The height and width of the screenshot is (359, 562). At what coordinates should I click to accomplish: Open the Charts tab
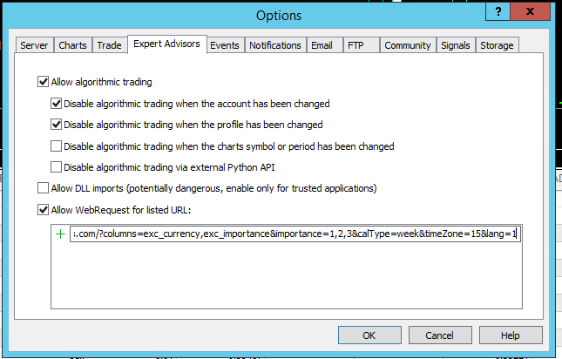tap(73, 45)
